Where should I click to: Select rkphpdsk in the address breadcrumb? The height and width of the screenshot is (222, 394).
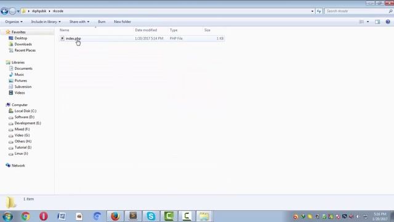pyautogui.click(x=39, y=11)
